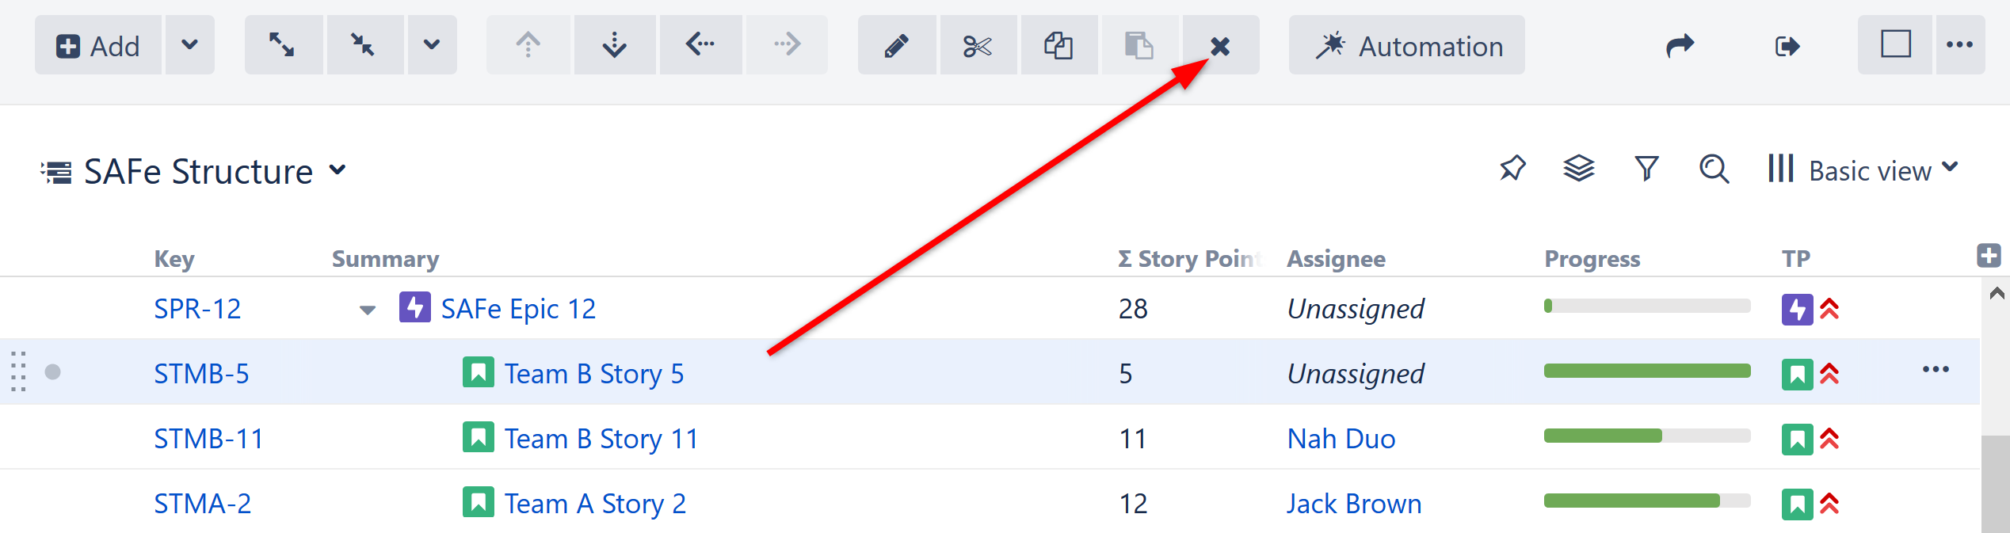Click the collapse all rows icon
The image size is (2010, 533).
tap(364, 45)
